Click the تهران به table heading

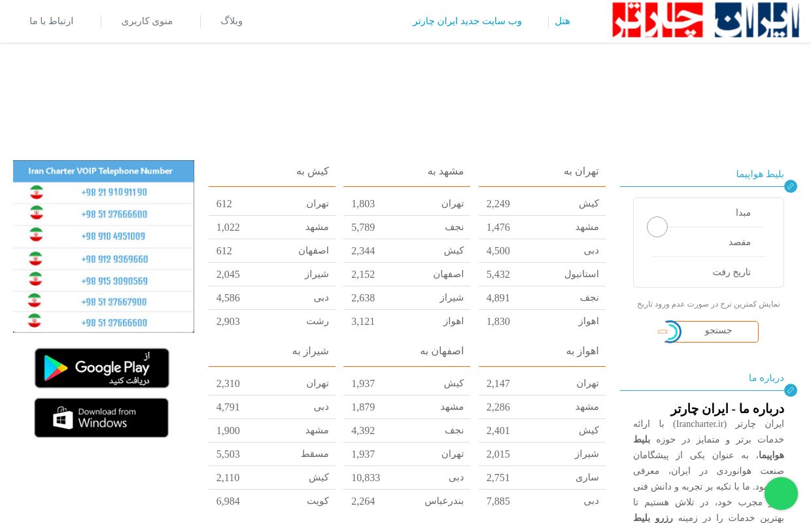581,171
